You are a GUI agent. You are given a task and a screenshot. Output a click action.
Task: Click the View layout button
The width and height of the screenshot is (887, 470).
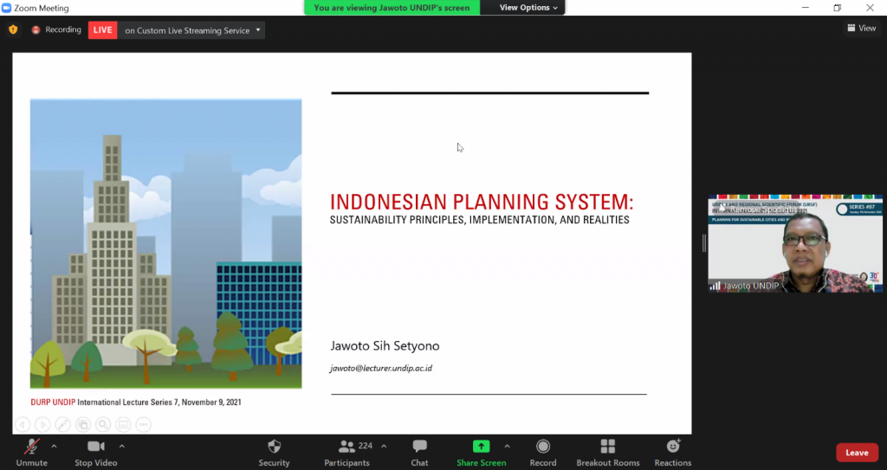pyautogui.click(x=861, y=29)
